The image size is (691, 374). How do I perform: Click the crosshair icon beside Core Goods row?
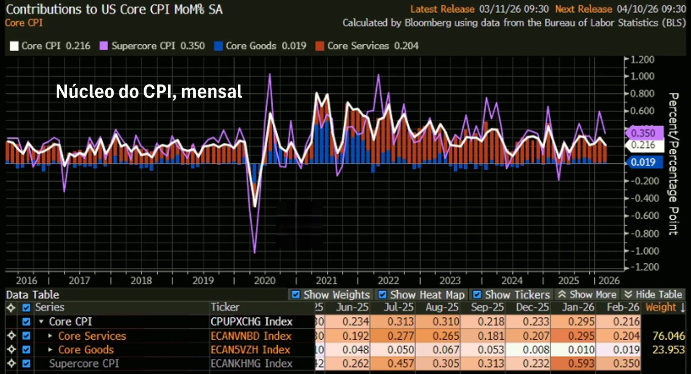pos(11,350)
